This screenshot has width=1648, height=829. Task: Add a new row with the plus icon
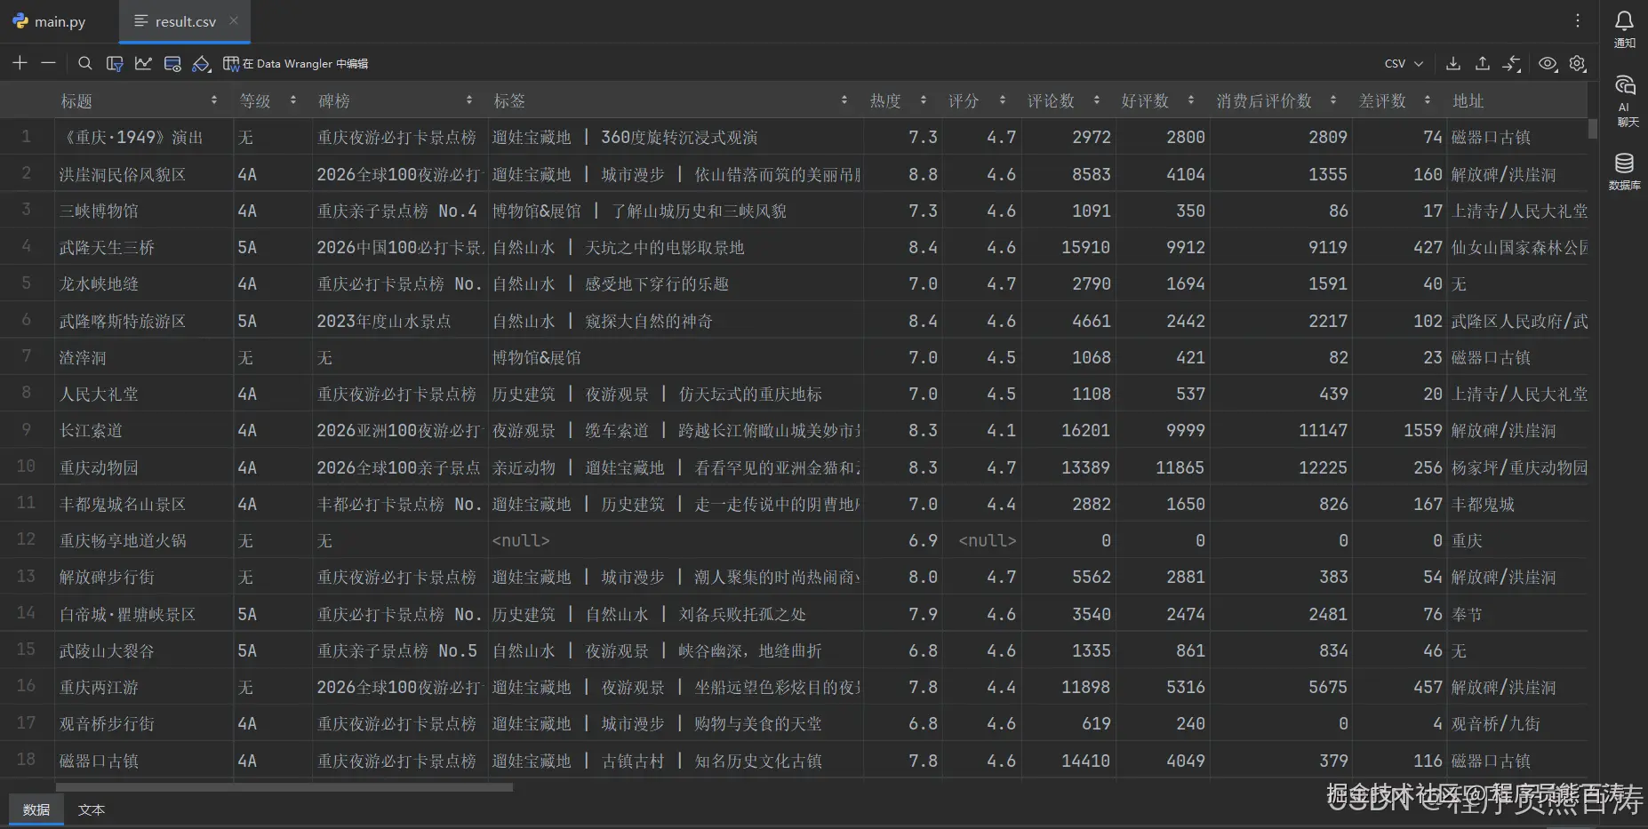click(20, 63)
